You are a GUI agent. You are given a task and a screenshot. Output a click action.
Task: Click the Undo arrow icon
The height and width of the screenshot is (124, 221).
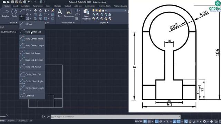tap(29, 2)
